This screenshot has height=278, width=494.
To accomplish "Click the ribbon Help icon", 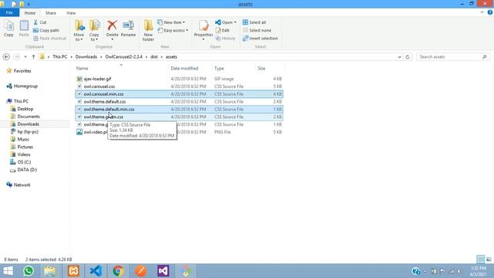I will 490,12.
